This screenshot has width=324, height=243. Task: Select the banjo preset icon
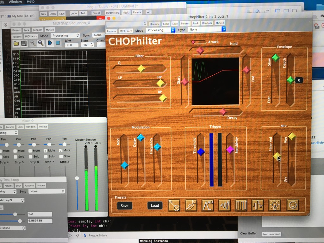174,205
